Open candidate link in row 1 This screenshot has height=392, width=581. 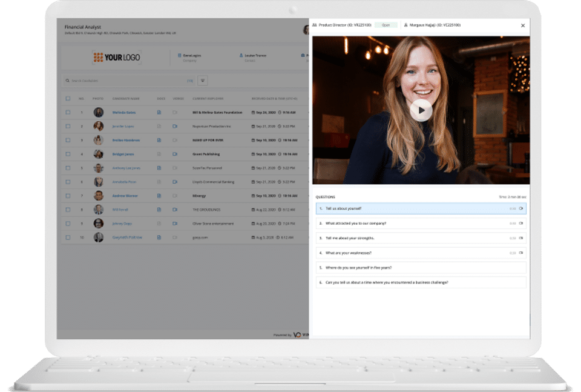point(124,112)
